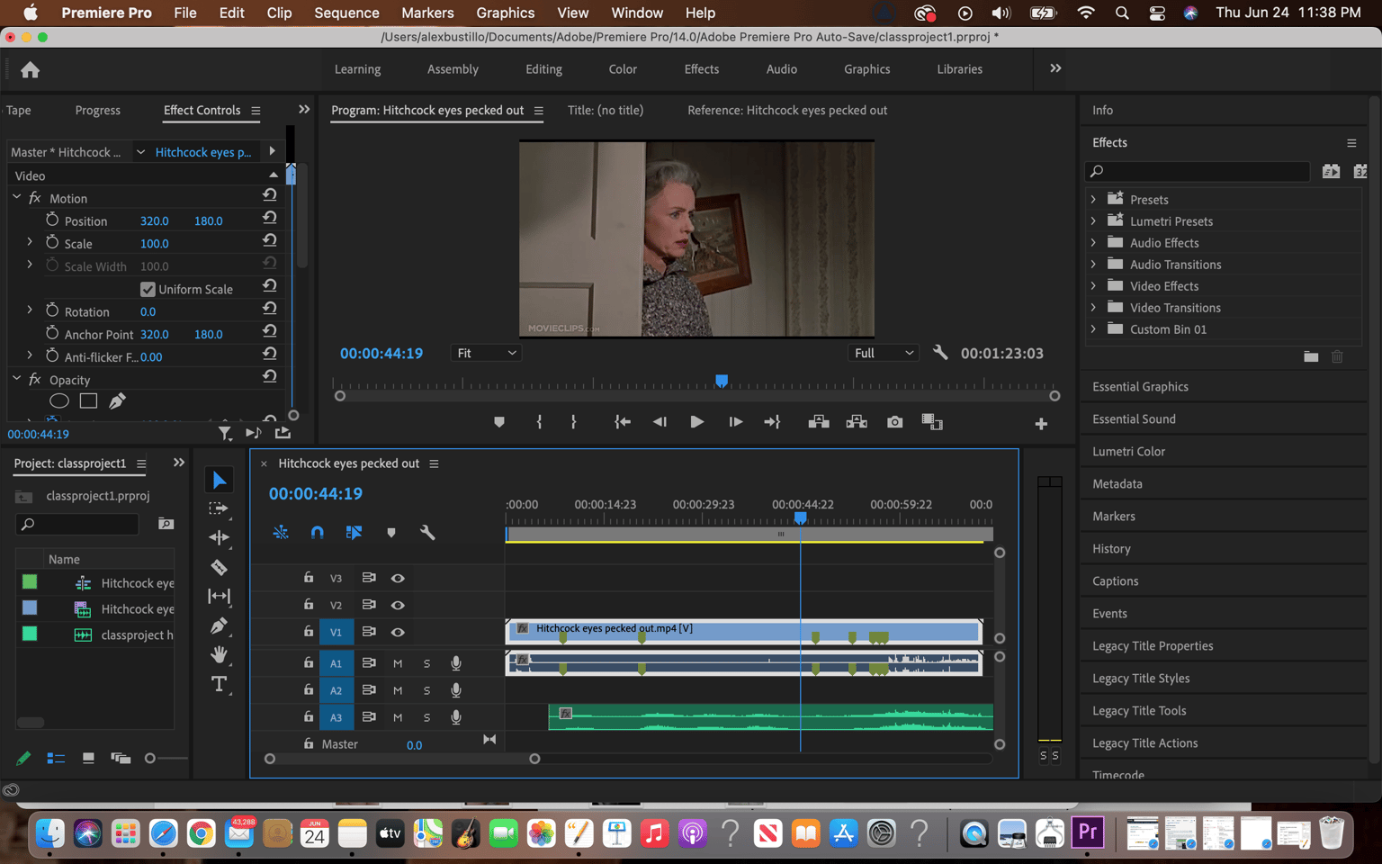Image resolution: width=1382 pixels, height=864 pixels.
Task: Open the Effect Controls tab
Action: pyautogui.click(x=202, y=110)
